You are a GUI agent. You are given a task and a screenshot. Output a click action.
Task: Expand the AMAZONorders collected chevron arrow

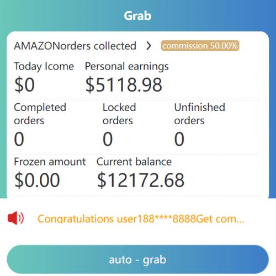pos(148,46)
